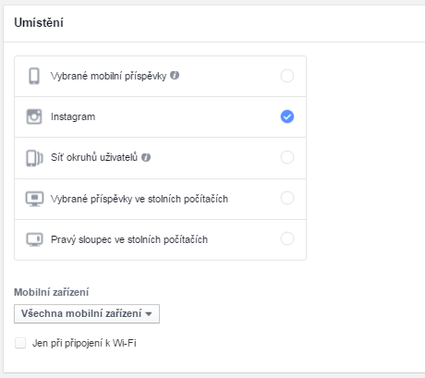Click the Umístění section heading
This screenshot has width=425, height=378.
39,23
